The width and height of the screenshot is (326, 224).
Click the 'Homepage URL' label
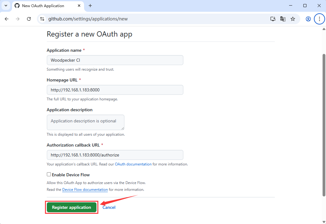tap(62, 80)
